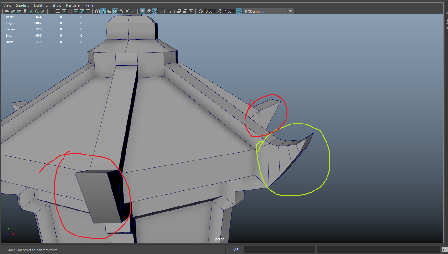Set exposure in the 0.00 field
The height and width of the screenshot is (254, 448).
tap(209, 11)
